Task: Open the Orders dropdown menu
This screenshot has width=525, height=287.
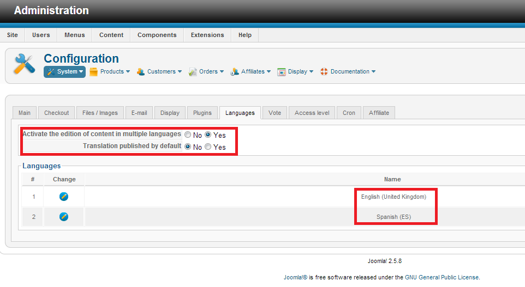Action: pyautogui.click(x=206, y=71)
